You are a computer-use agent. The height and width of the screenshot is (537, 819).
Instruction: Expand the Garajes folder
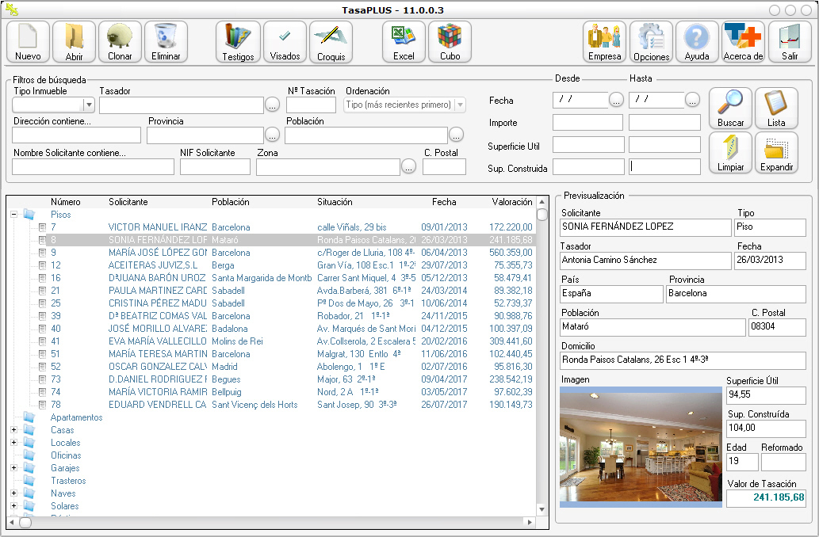point(13,468)
